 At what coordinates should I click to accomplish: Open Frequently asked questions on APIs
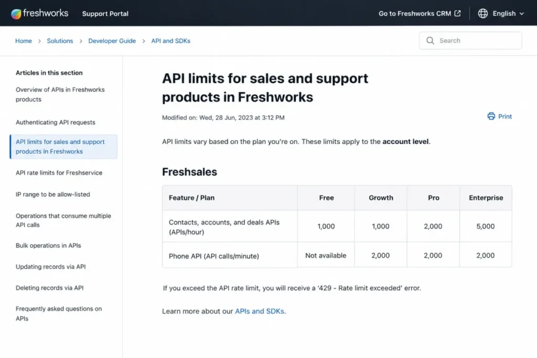tap(59, 313)
